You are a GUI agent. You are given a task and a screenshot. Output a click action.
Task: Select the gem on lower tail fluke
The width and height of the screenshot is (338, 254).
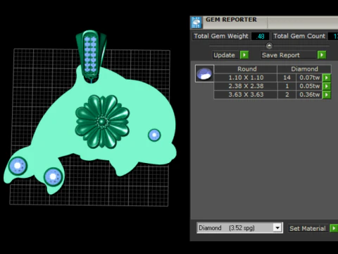54,176
